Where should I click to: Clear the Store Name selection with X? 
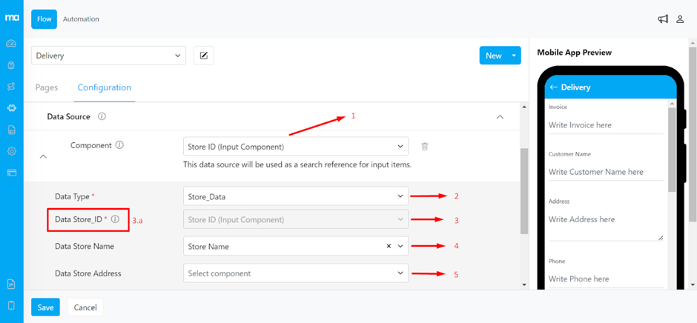389,246
